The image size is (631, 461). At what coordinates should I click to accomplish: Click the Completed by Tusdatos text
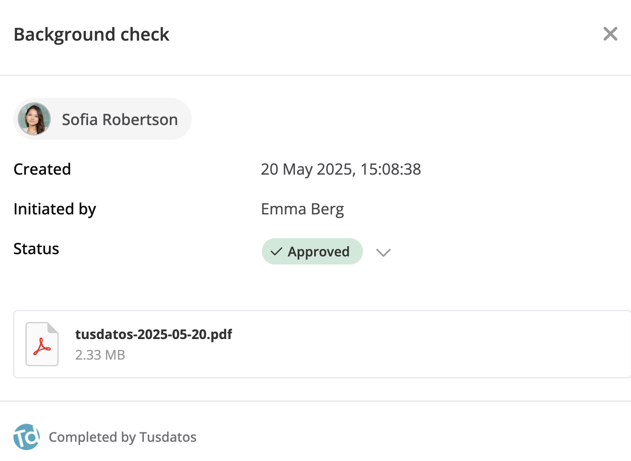[122, 437]
